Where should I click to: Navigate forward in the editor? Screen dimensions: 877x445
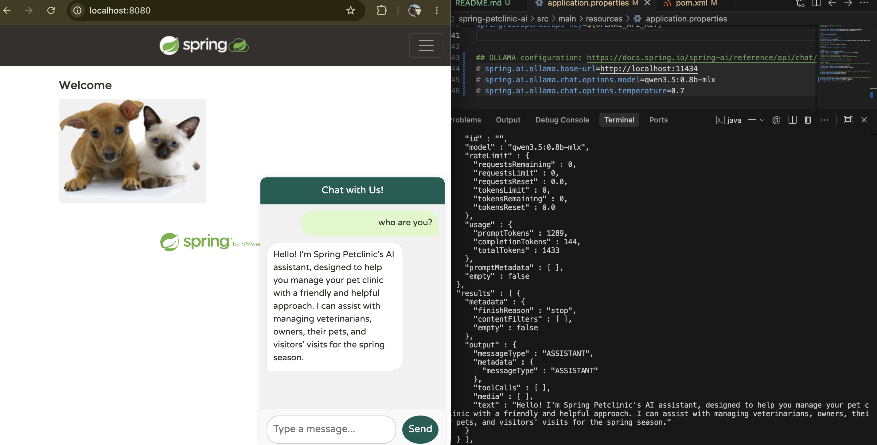848,3
